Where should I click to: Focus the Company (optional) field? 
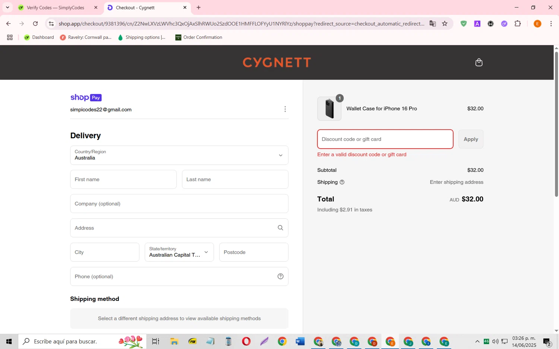(179, 204)
